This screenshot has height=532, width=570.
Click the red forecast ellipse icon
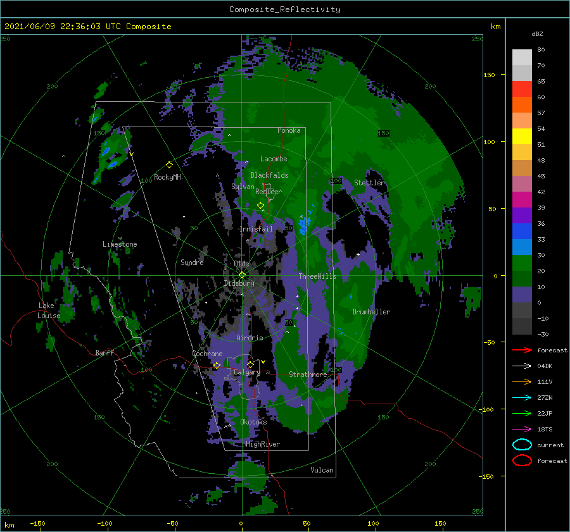tap(522, 461)
